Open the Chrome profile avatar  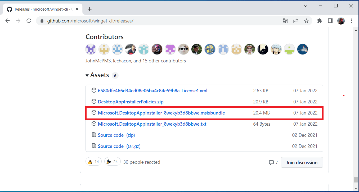[341, 21]
